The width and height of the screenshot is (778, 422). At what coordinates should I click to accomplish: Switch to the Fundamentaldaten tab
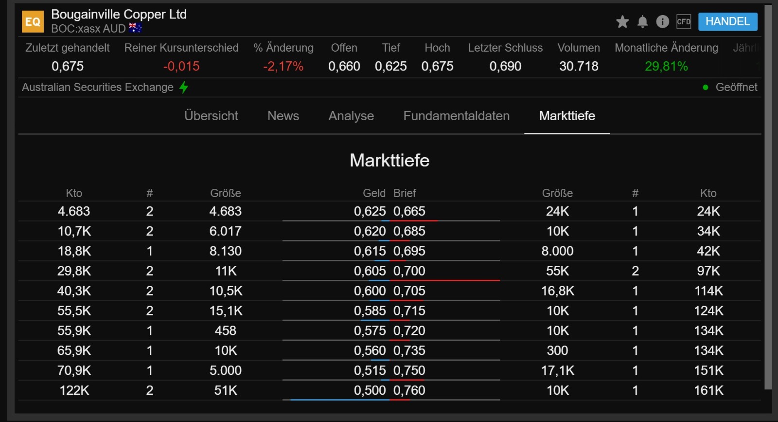[457, 116]
